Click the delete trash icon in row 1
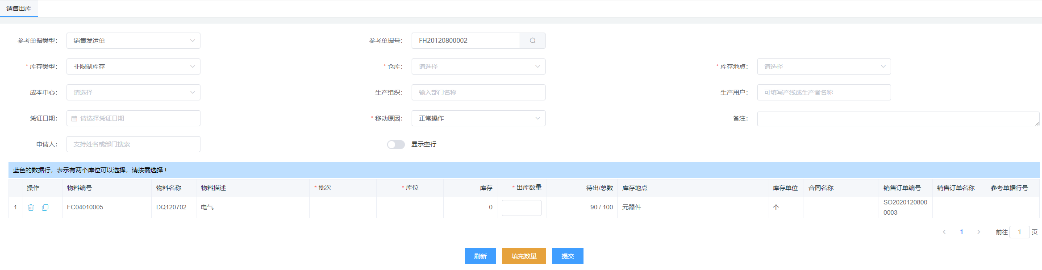 (31, 208)
